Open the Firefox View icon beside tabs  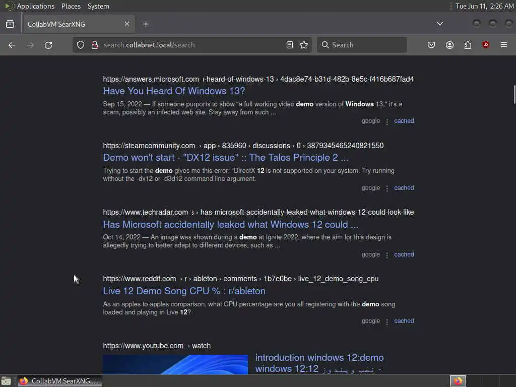point(10,24)
